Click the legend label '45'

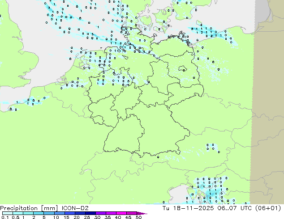coord(129,217)
